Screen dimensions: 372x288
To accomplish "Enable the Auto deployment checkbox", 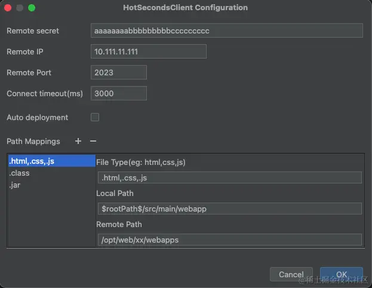I will coord(95,118).
